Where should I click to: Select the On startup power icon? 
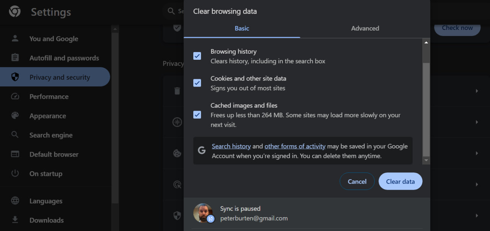click(x=15, y=173)
